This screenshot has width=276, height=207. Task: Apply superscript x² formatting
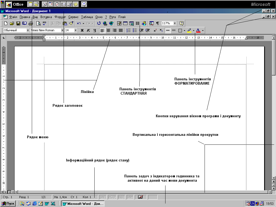pyautogui.click(x=155, y=30)
